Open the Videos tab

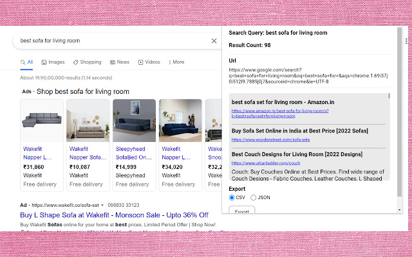149,62
